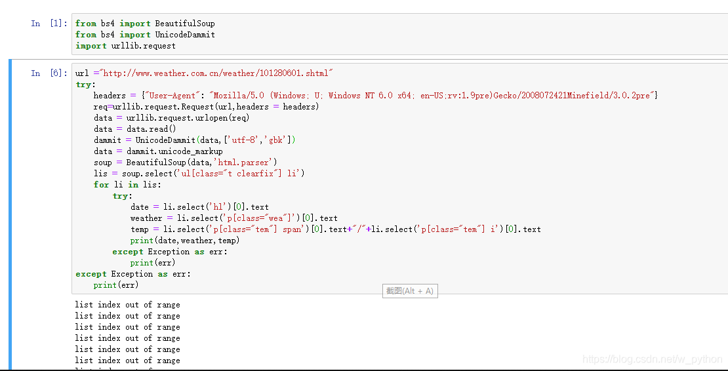This screenshot has width=728, height=371.
Task: Click the 'temp = li.select' line
Action: click(x=335, y=229)
